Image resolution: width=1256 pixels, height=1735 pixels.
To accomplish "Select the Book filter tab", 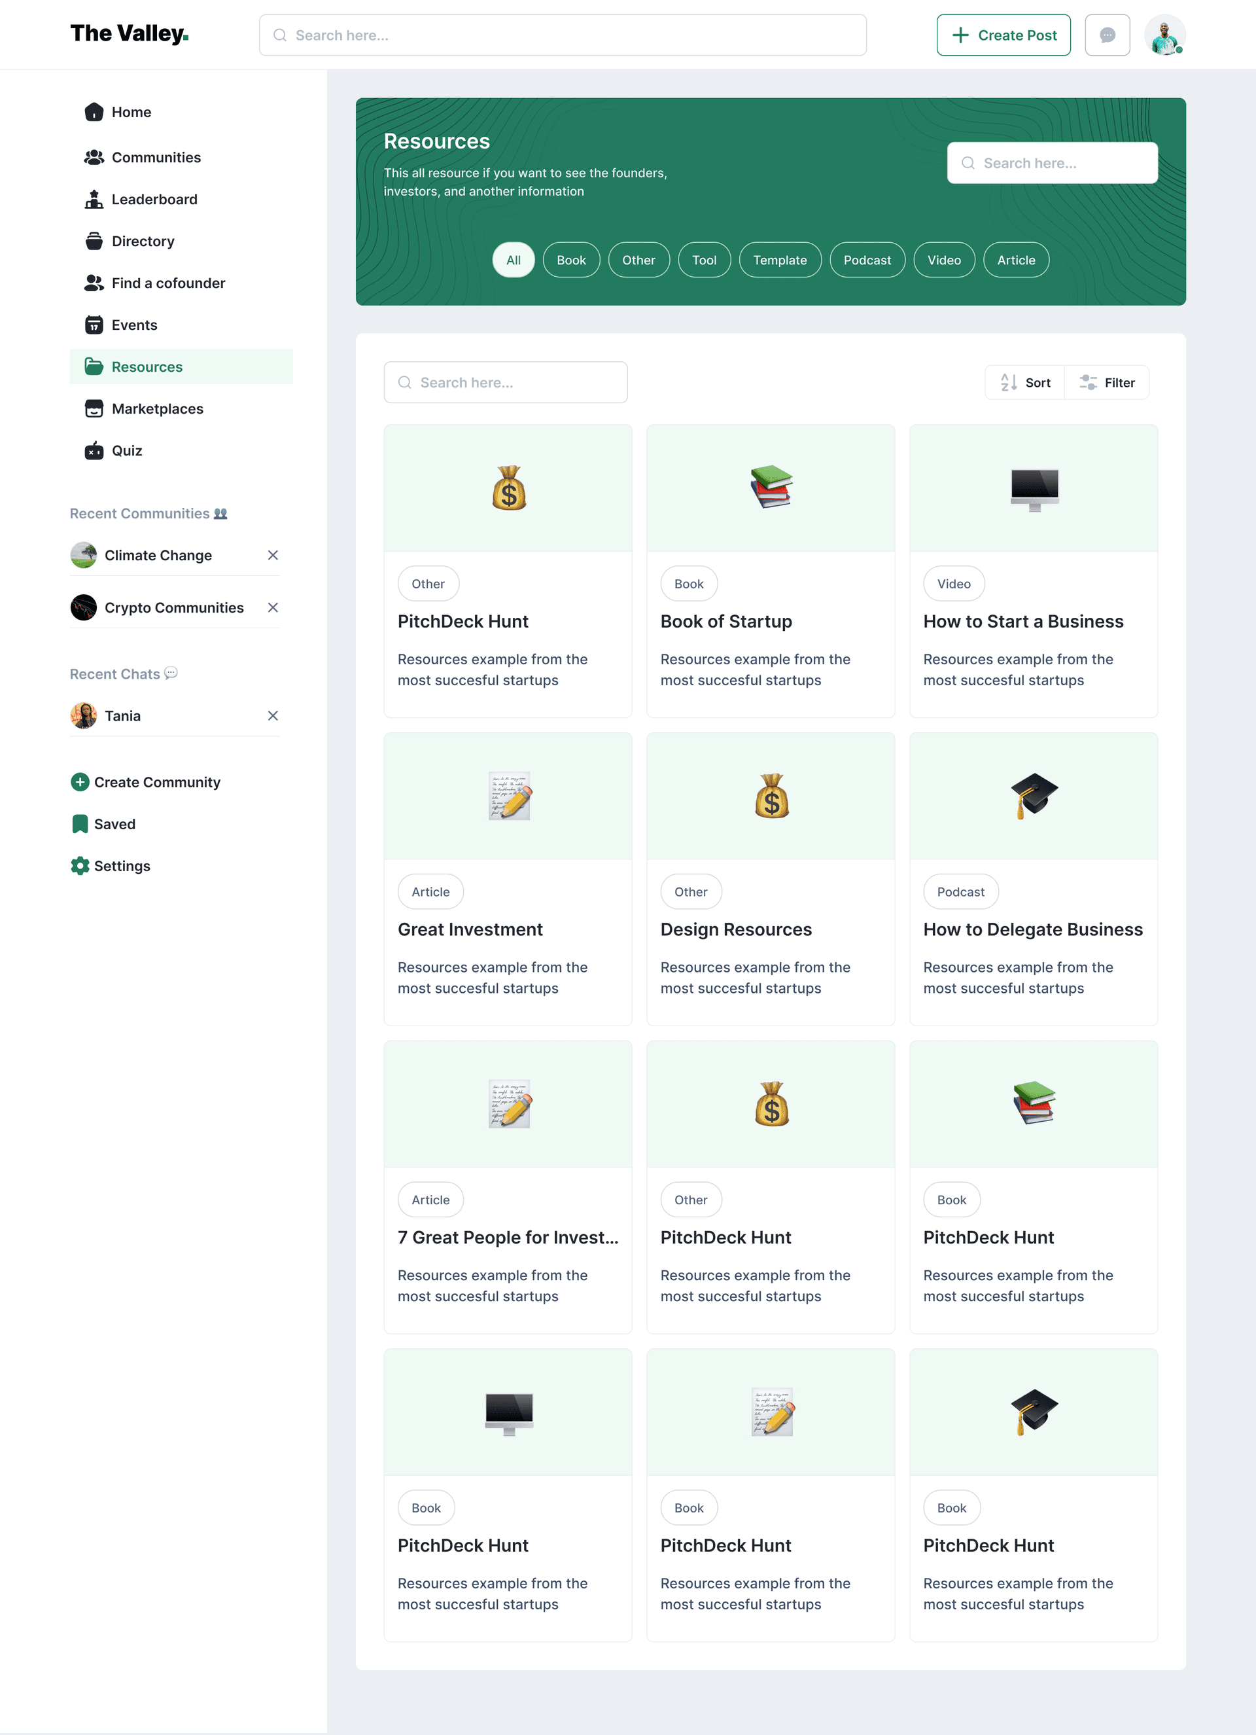I will pos(571,259).
